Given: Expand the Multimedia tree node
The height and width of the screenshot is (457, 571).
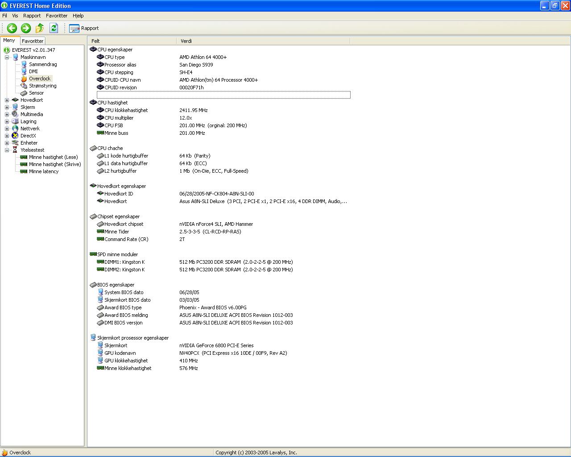Looking at the screenshot, I should (7, 114).
